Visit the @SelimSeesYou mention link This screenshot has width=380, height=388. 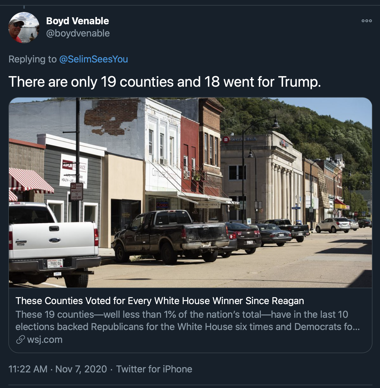[94, 59]
